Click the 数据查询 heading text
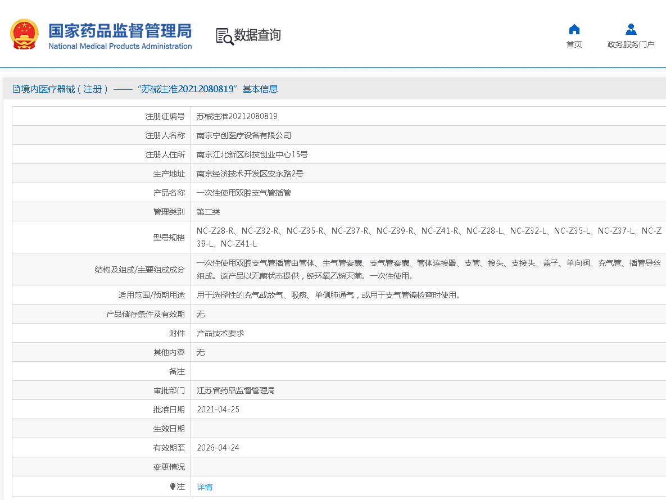Screen dimensions: 666x500 pos(257,35)
